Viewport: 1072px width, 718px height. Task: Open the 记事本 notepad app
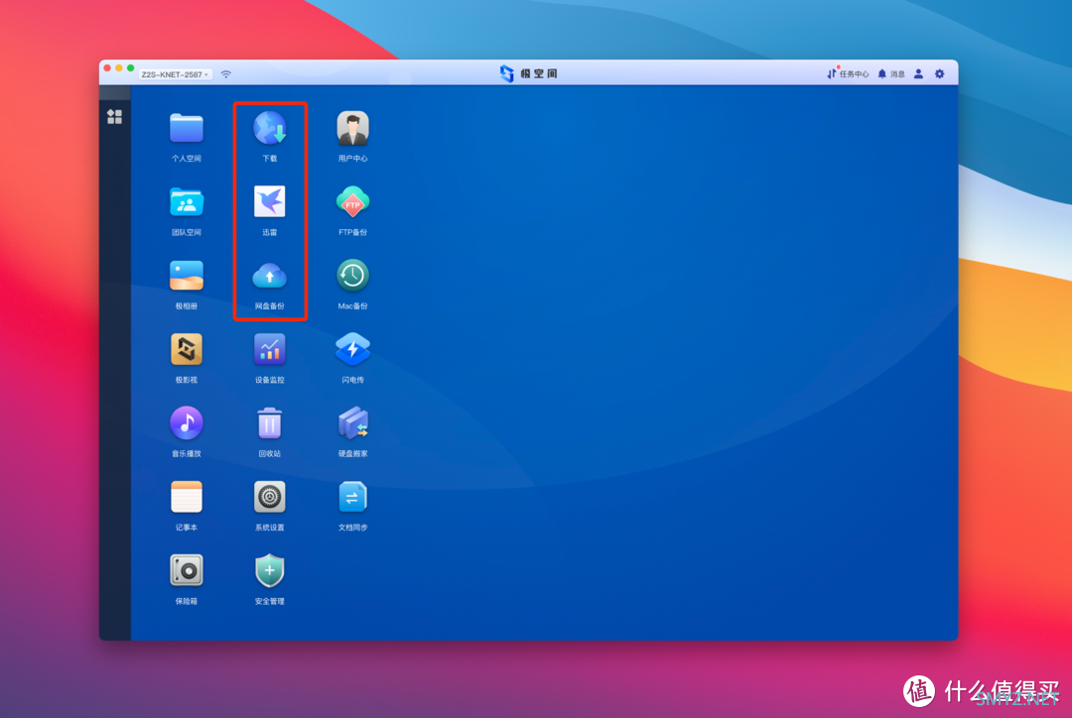(187, 497)
